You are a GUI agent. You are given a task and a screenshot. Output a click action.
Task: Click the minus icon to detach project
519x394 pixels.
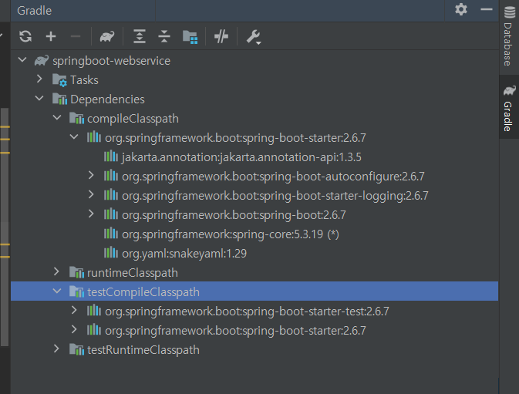click(x=76, y=36)
